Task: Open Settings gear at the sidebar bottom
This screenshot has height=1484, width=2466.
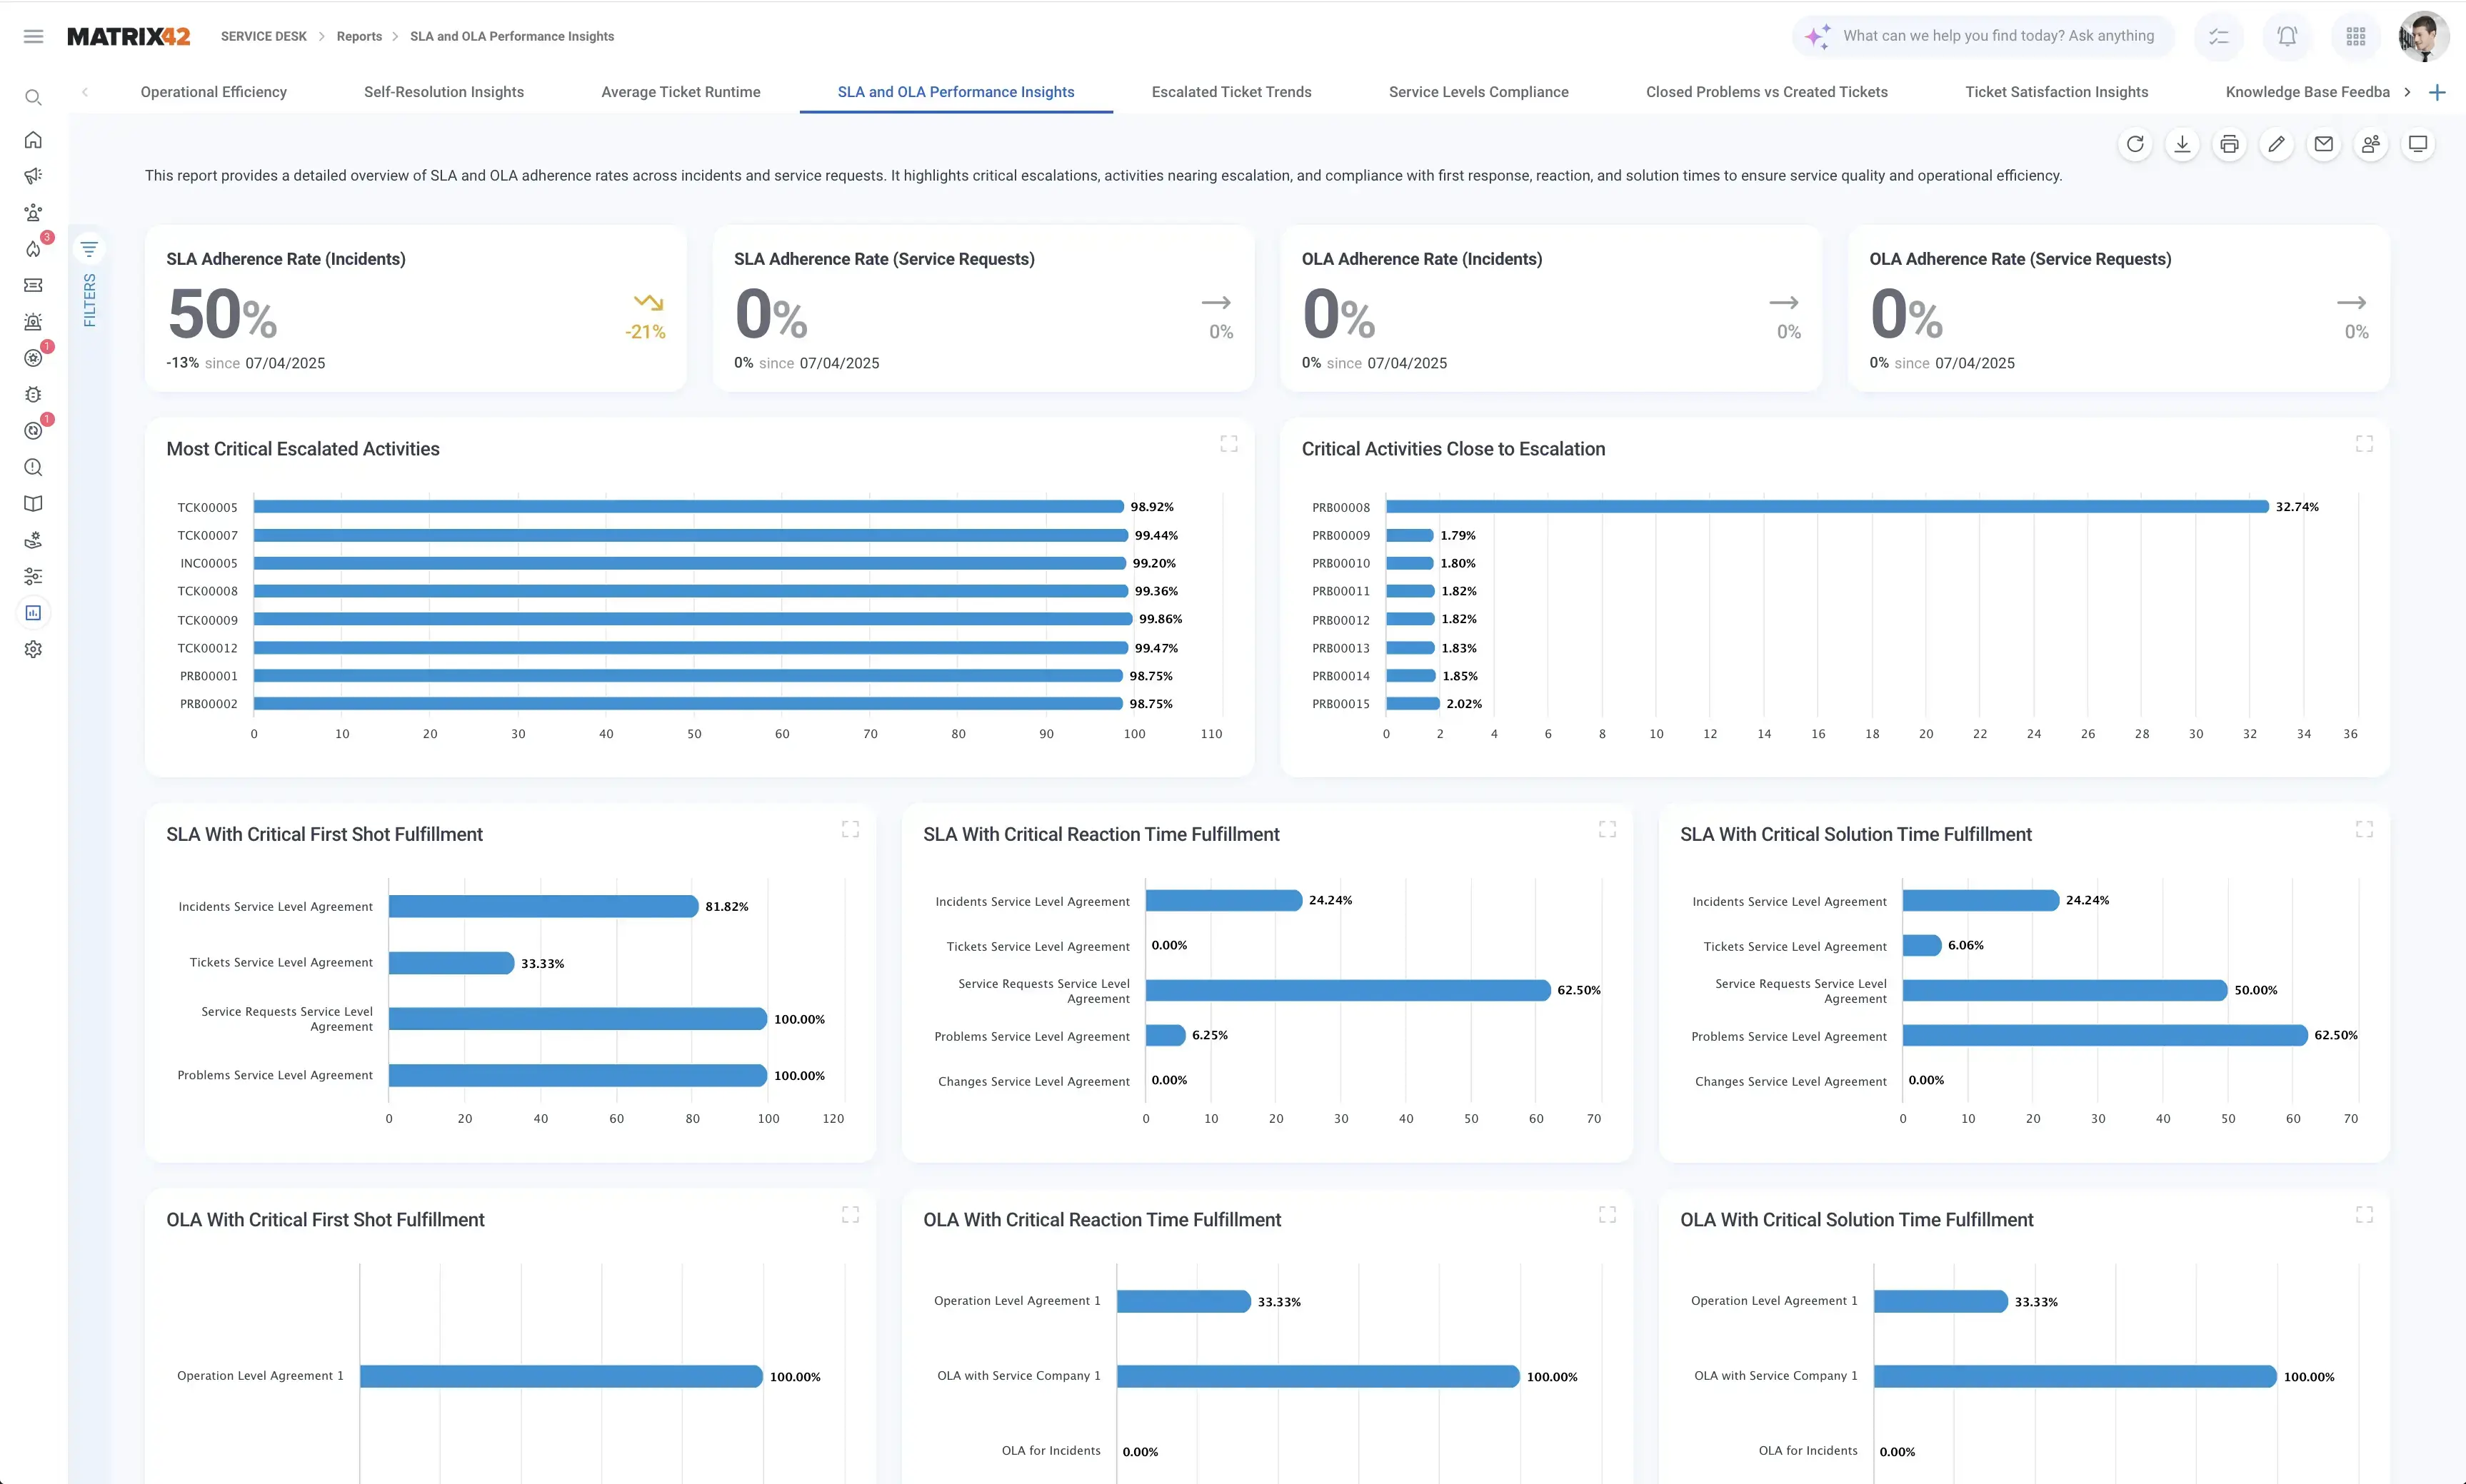Action: click(33, 649)
